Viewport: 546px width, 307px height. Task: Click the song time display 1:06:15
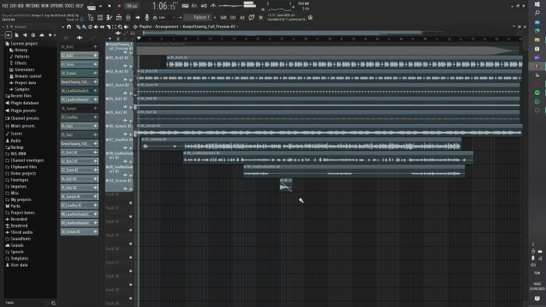(165, 6)
